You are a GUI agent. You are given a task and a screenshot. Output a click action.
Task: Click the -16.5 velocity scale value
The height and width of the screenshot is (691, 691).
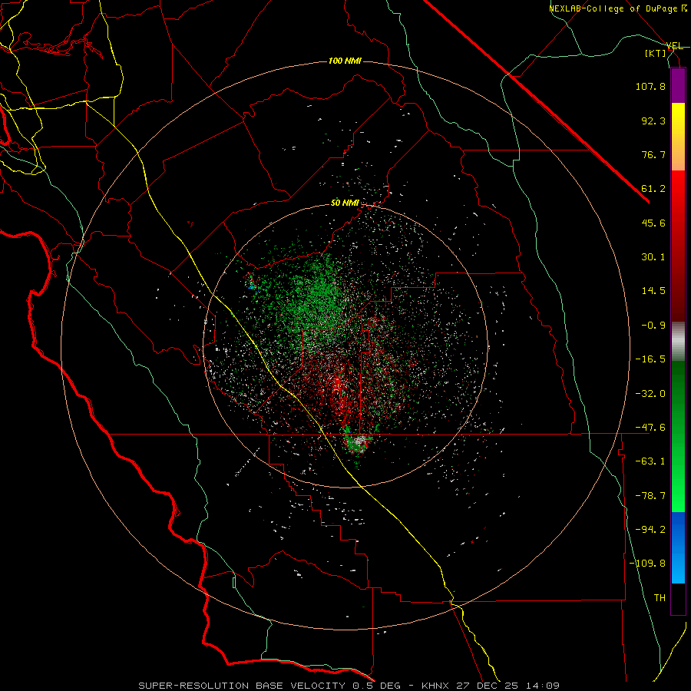coord(650,359)
